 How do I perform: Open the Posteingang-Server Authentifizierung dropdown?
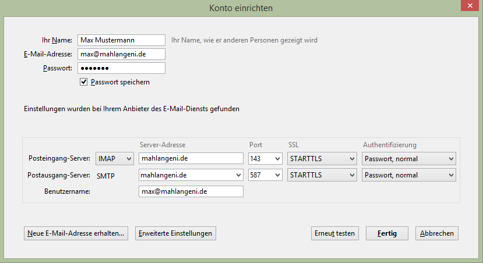tap(408, 158)
